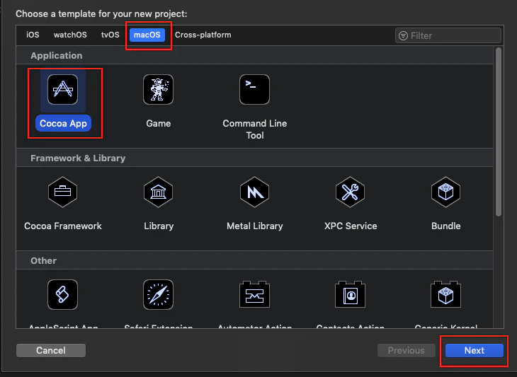Select the Bundle template icon
The image size is (517, 377).
[x=445, y=192]
